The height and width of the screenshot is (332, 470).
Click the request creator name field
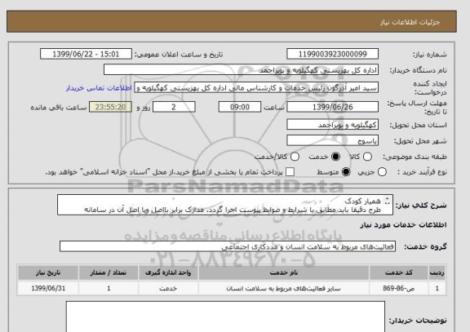[x=256, y=88]
